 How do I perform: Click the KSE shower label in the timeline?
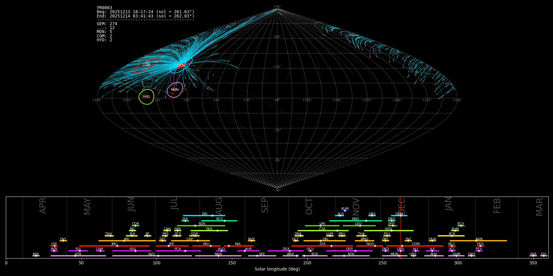(36, 254)
